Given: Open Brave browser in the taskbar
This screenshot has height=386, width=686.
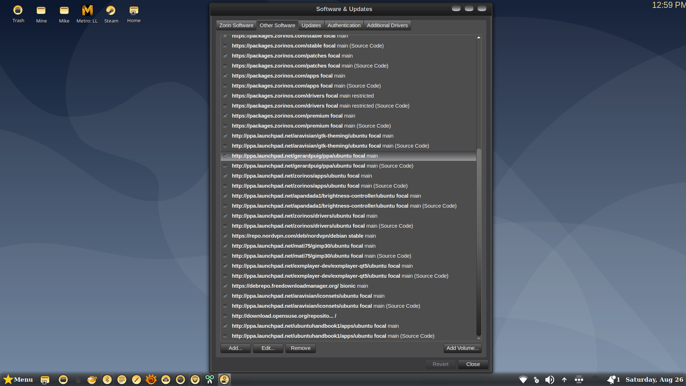Looking at the screenshot, I should coord(195,380).
